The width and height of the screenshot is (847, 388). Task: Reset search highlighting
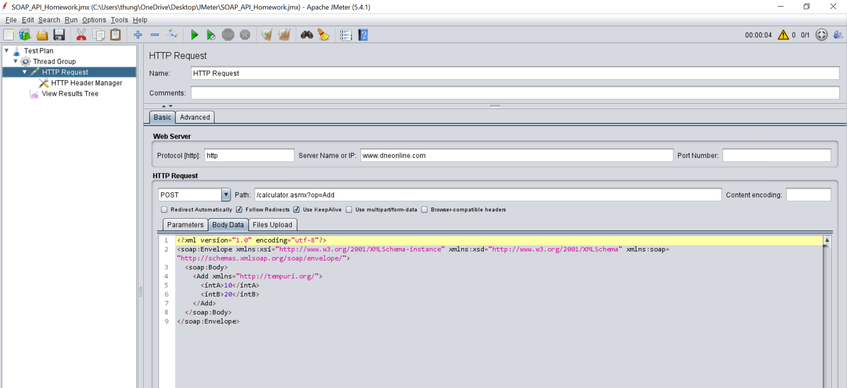point(323,35)
